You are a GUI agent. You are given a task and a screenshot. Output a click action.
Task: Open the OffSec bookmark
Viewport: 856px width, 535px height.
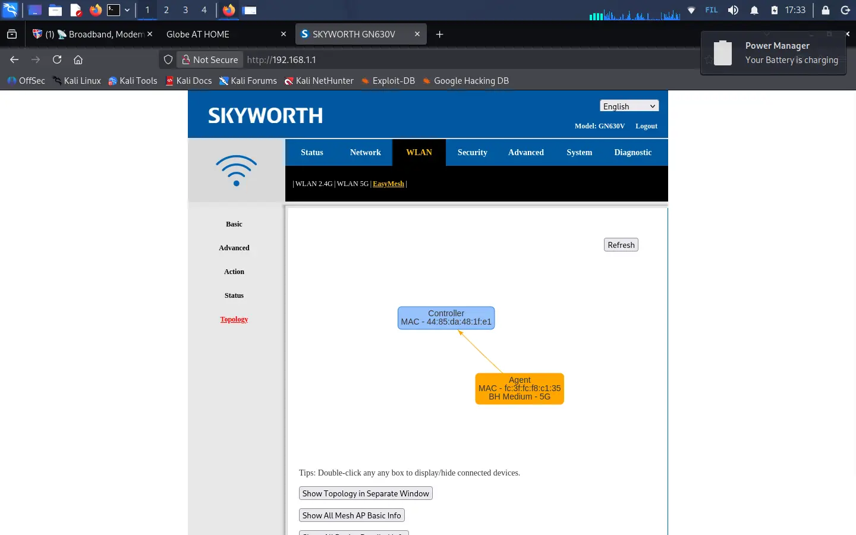click(x=26, y=81)
